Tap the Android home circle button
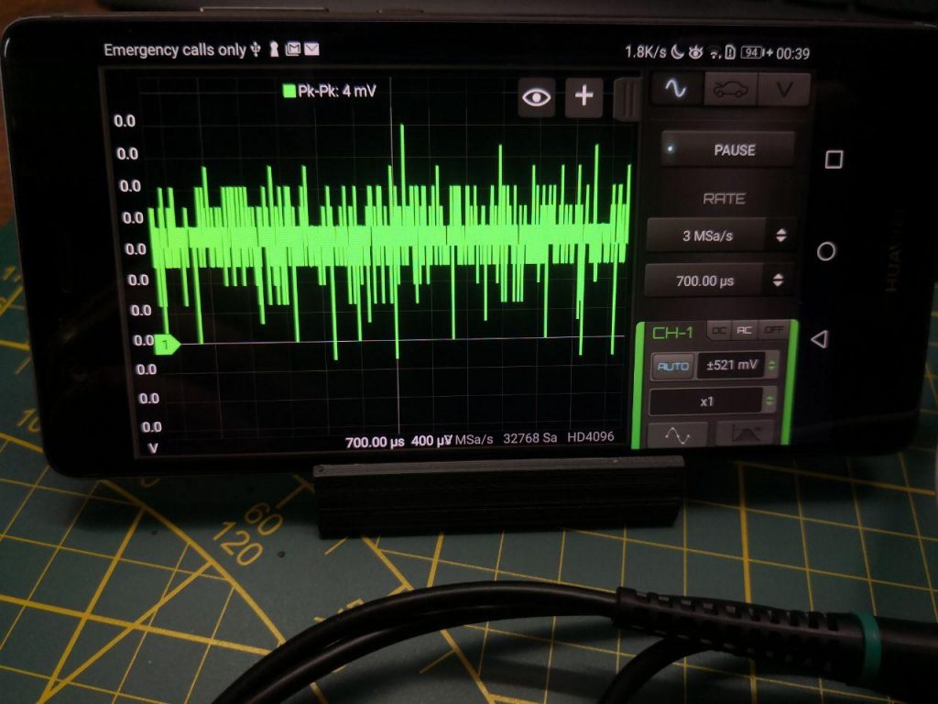 [x=826, y=251]
